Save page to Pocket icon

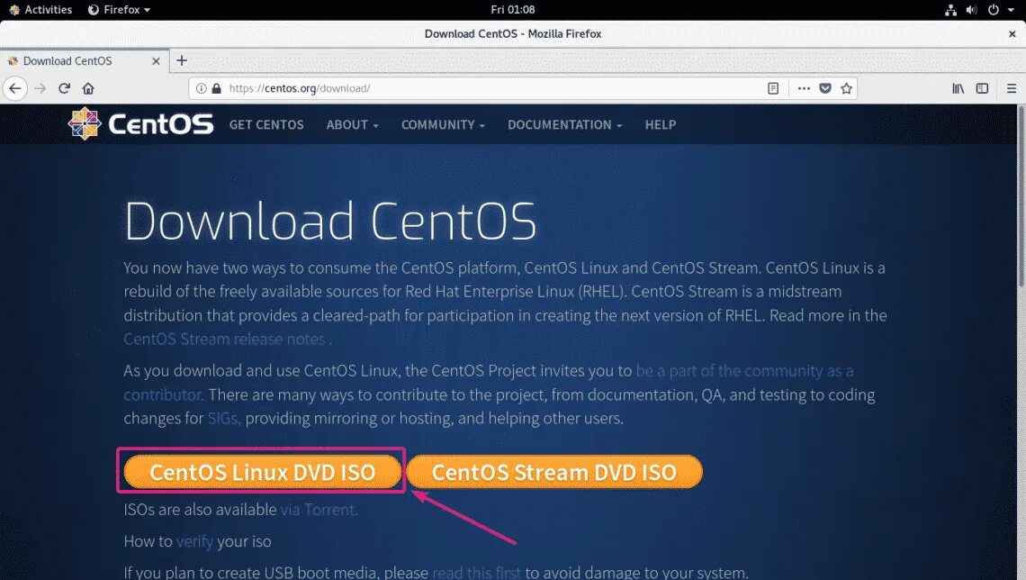(825, 88)
